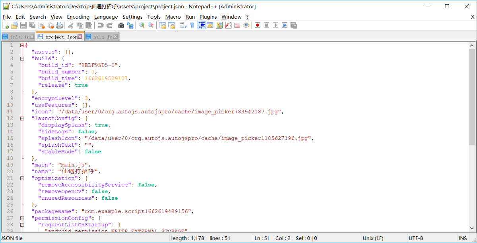Open the Search menu

tap(38, 17)
